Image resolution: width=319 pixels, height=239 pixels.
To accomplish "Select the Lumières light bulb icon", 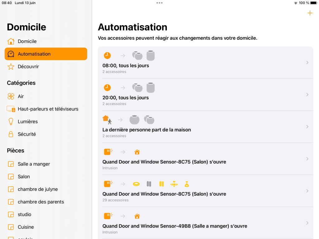I will tap(11, 122).
